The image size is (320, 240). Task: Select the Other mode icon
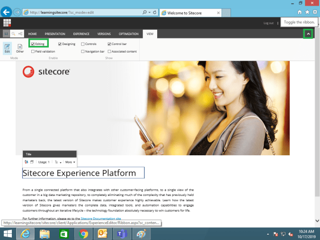pos(20,48)
